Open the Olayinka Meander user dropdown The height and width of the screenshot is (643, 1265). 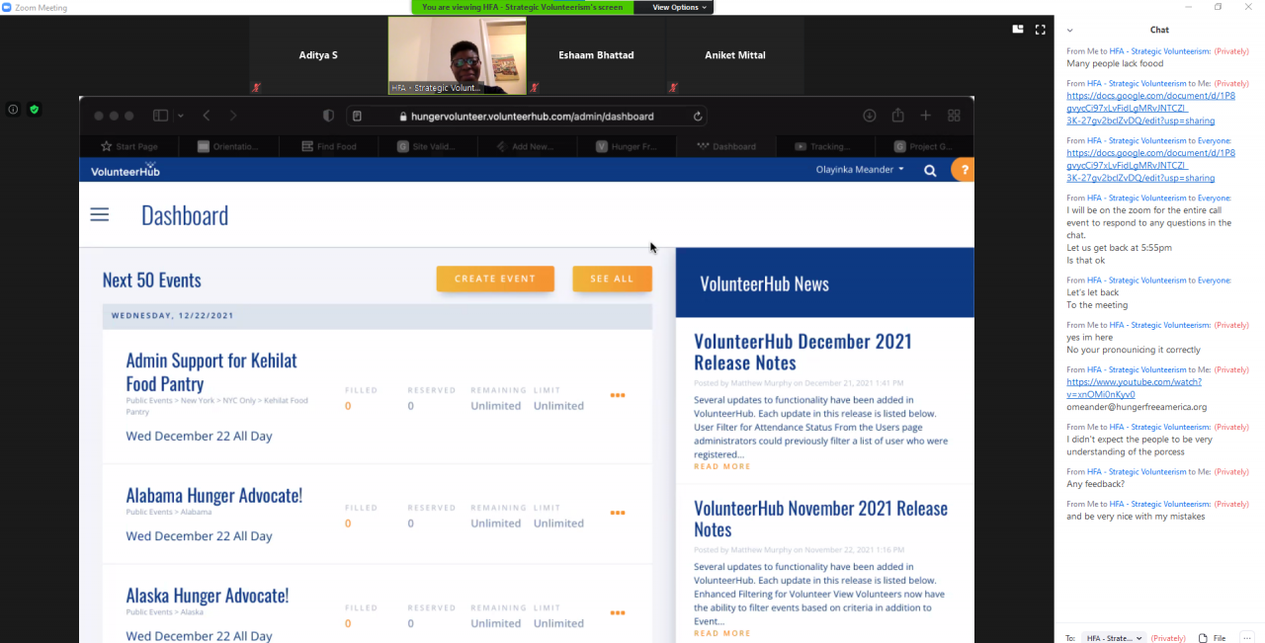tap(860, 170)
